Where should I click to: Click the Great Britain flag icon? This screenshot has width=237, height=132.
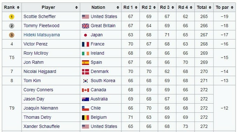pyautogui.click(x=85, y=26)
